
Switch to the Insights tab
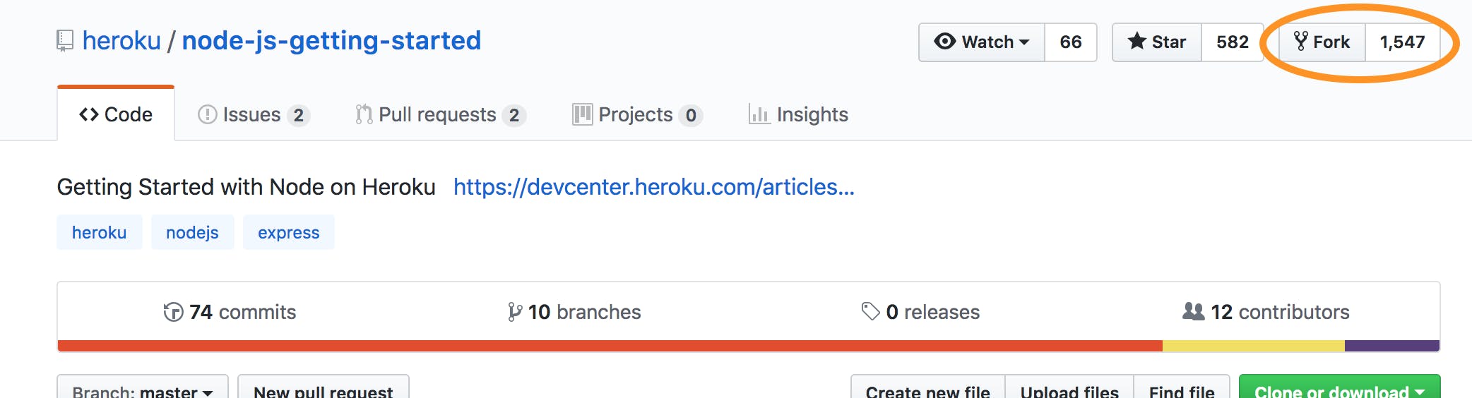[x=798, y=114]
